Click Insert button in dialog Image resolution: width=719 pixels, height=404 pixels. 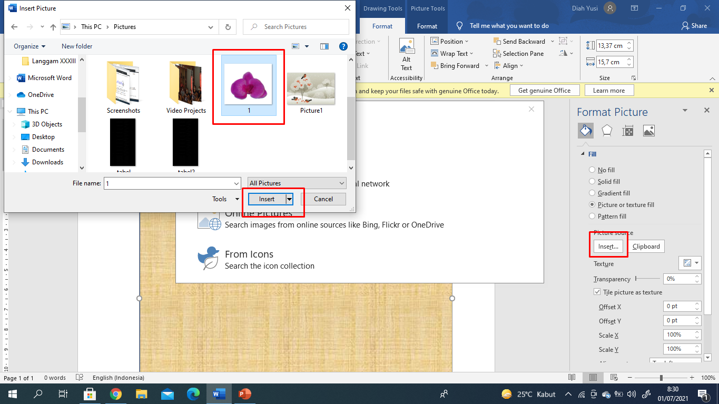[x=267, y=199]
